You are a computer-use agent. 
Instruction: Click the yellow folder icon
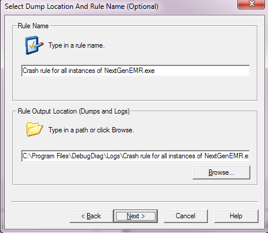click(34, 129)
